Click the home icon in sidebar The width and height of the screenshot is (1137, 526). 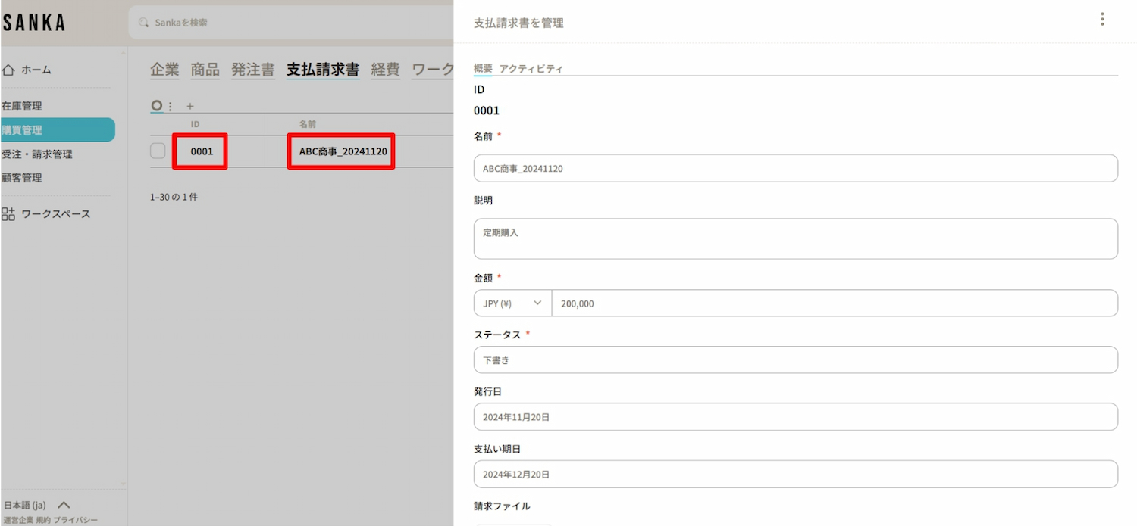click(x=9, y=70)
